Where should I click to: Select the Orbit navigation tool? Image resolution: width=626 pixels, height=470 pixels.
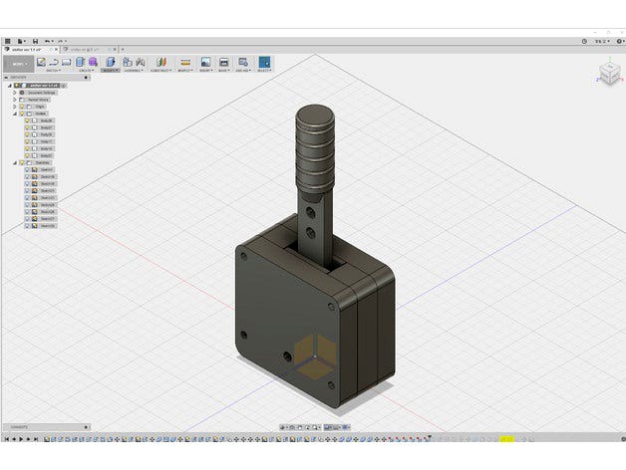point(284,427)
